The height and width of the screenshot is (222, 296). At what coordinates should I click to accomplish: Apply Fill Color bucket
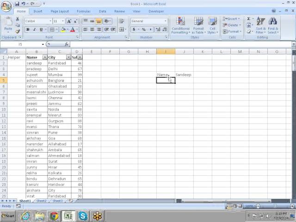pyautogui.click(x=63, y=30)
